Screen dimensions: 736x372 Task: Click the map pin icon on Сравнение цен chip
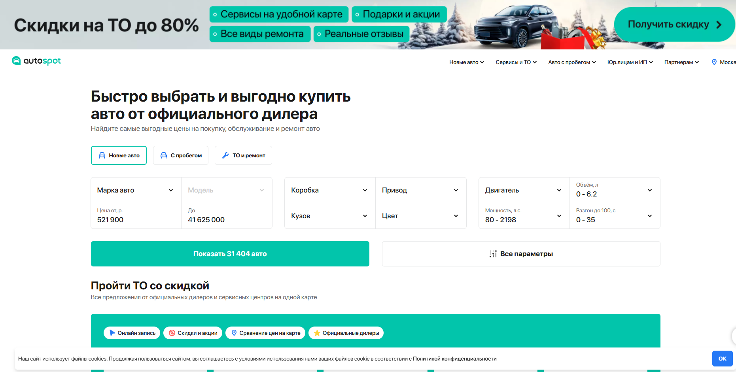pyautogui.click(x=234, y=333)
